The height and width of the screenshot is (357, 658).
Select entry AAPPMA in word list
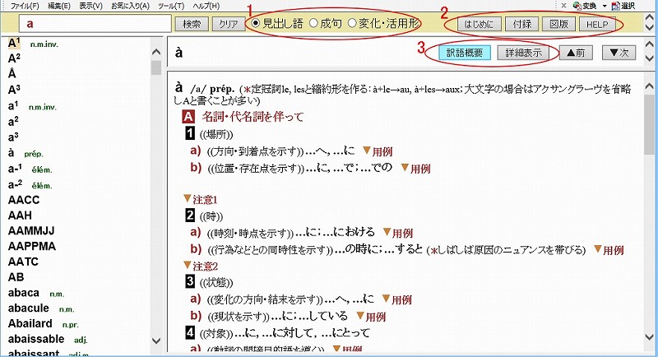tap(32, 246)
